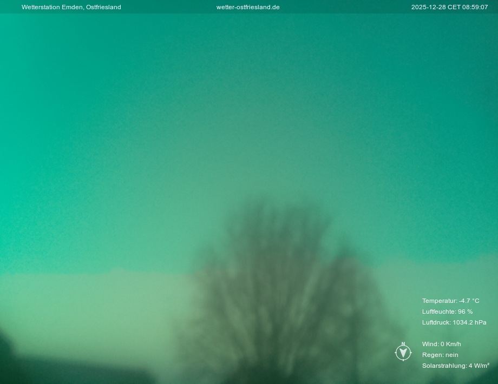Click the Wetterstation Emden, Ostfriesland title
The height and width of the screenshot is (384, 498).
(71, 7)
